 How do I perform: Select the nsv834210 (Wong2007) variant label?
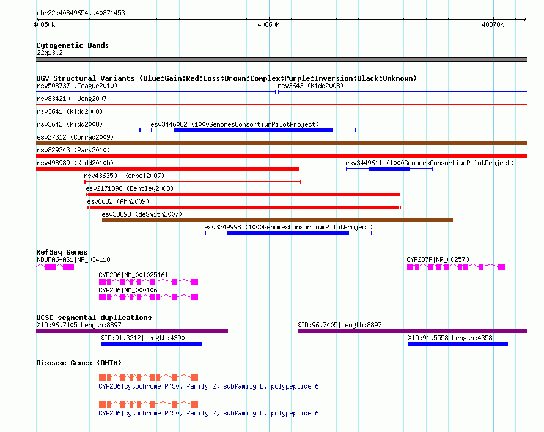tap(73, 99)
